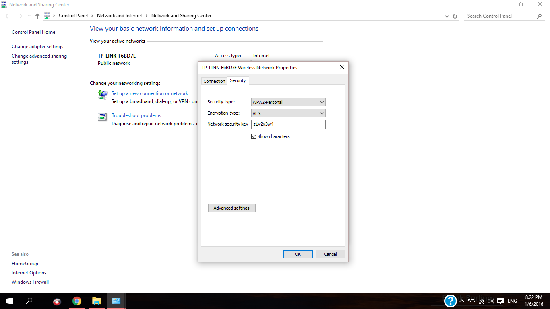Screen dimensions: 550x309
Task: Open battery status tray icon
Action: coord(471,301)
